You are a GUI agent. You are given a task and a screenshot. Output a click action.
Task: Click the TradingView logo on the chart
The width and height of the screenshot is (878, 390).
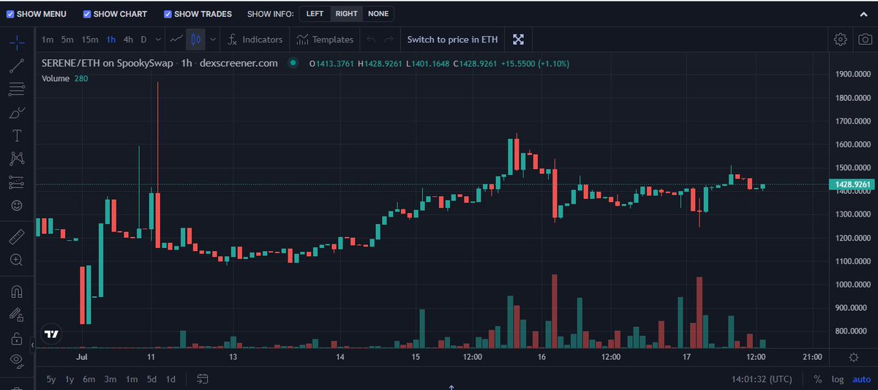(51, 334)
